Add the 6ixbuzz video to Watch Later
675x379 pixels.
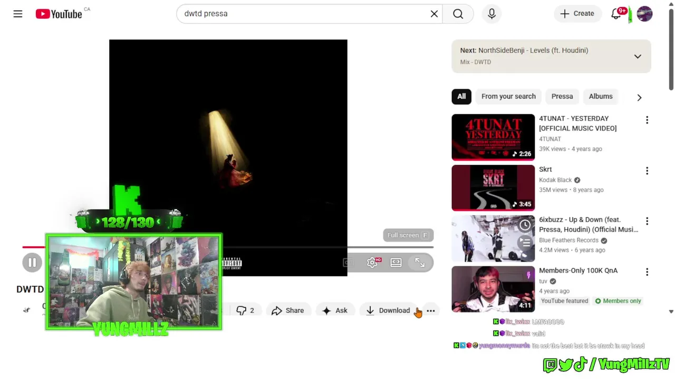[525, 225]
